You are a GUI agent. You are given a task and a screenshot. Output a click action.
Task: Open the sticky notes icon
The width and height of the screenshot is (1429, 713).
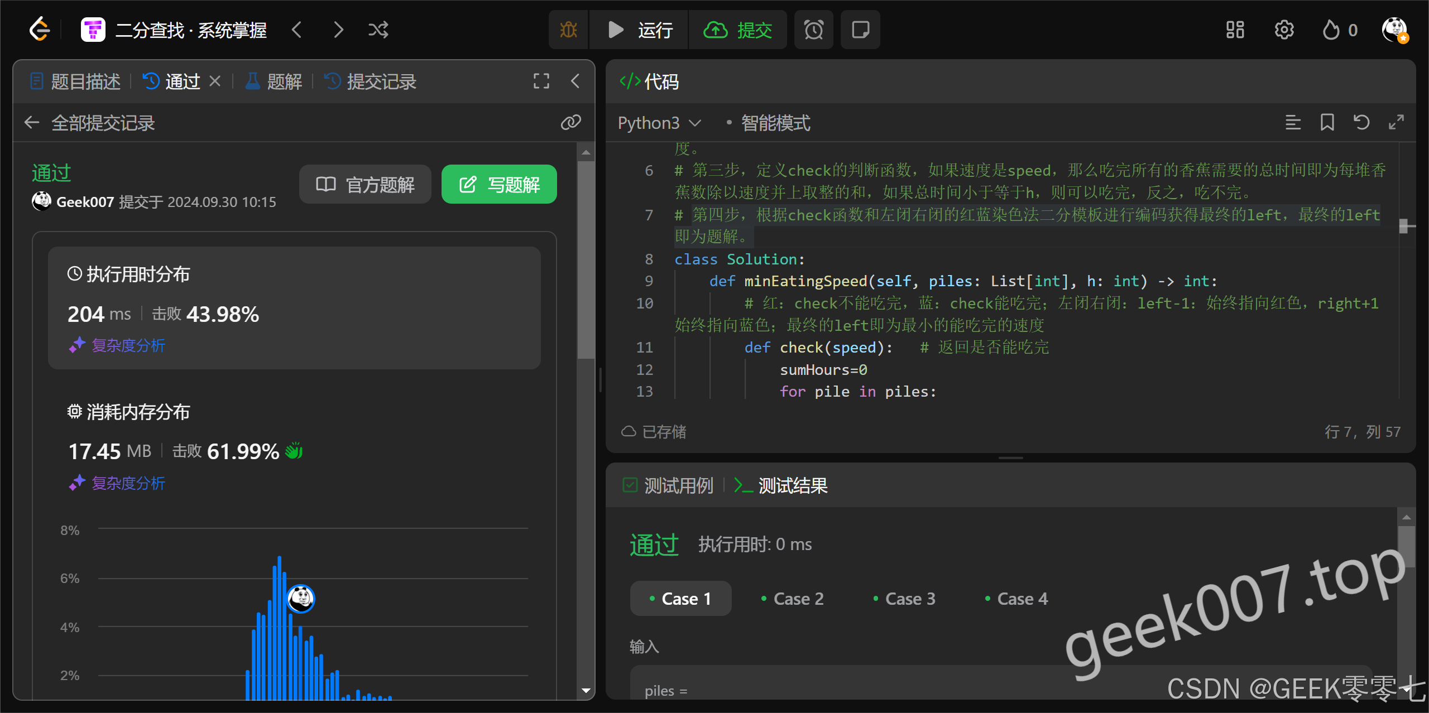coord(860,30)
